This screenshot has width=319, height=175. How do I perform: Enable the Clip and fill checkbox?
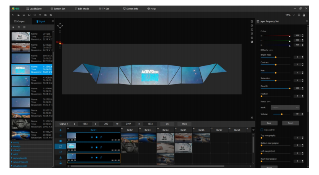pos(262,130)
